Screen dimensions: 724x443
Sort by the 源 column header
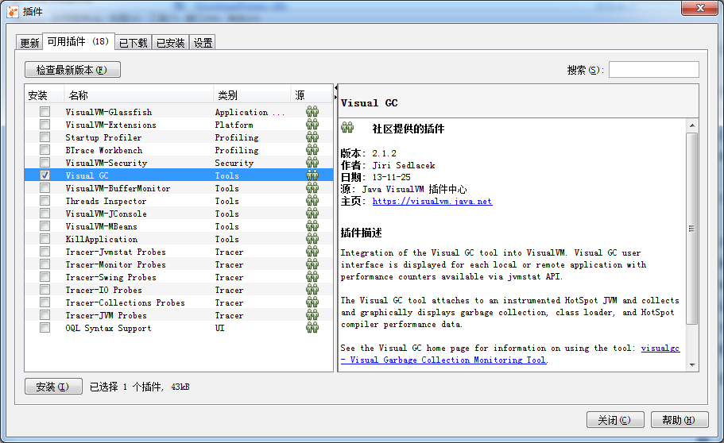pyautogui.click(x=312, y=95)
